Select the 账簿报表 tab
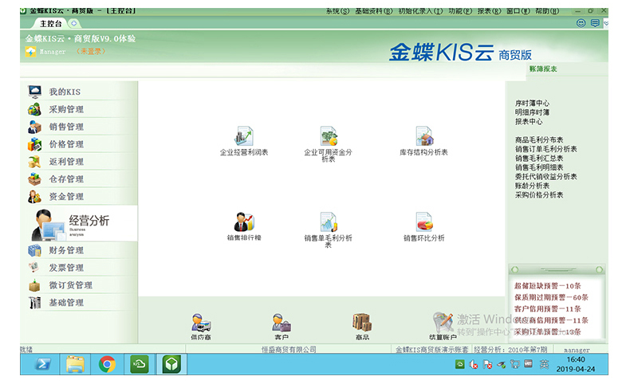This screenshot has width=630, height=384. 543,69
